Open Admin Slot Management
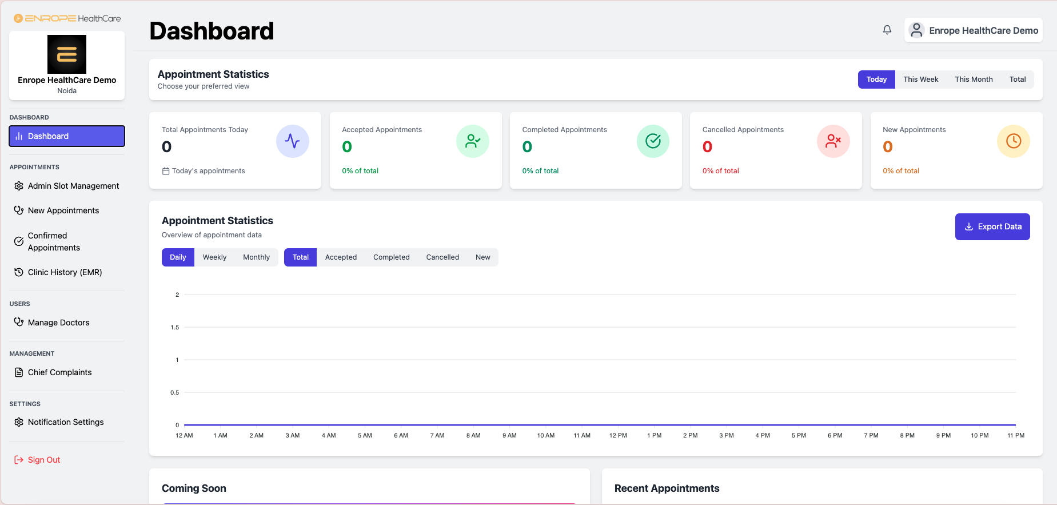 coord(67,186)
